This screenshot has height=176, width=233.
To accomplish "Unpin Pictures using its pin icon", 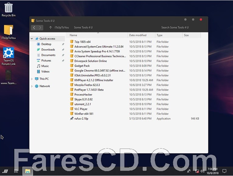I will (63, 61).
